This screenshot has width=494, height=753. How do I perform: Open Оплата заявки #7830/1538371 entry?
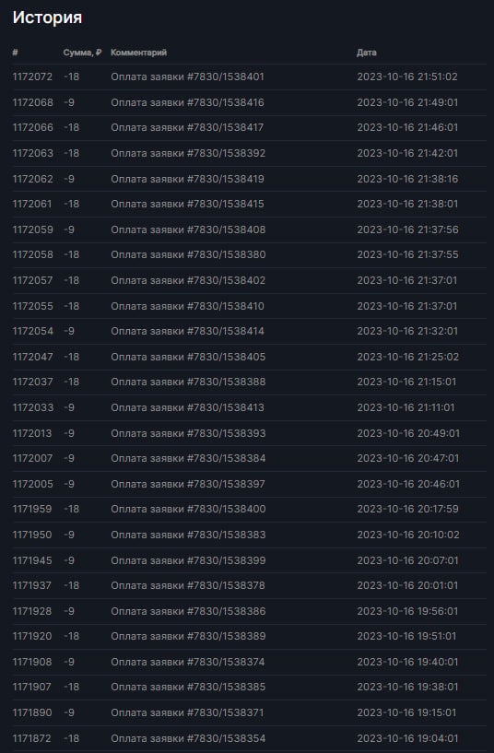pos(187,712)
